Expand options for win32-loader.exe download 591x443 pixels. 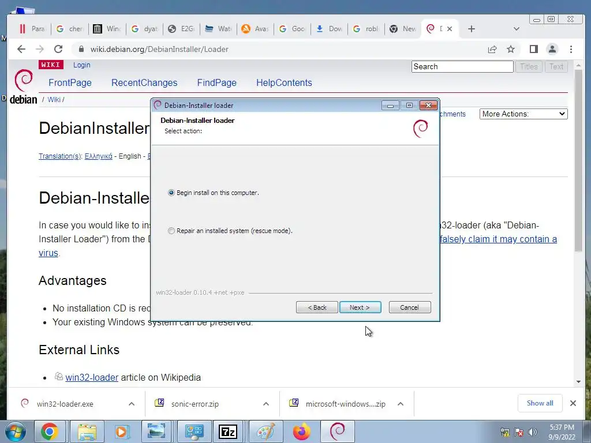point(132,404)
